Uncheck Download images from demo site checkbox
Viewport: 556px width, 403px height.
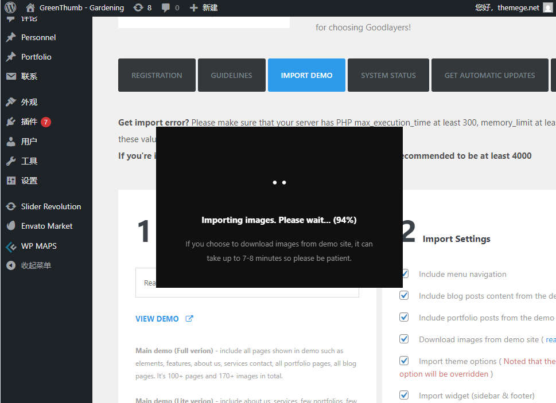tap(404, 339)
